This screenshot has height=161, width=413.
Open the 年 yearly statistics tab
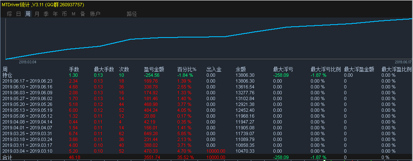[x=55, y=14]
